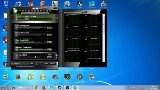Screen dimensions: 160x90
Task: Open Windows Explorer from the taskbar
Action: 21,88
